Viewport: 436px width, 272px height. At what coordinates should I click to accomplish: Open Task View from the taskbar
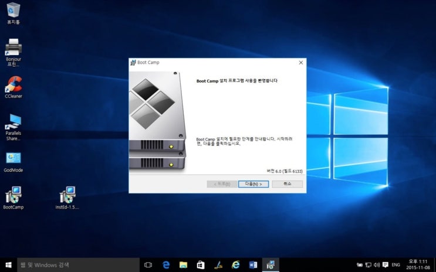tap(148, 265)
